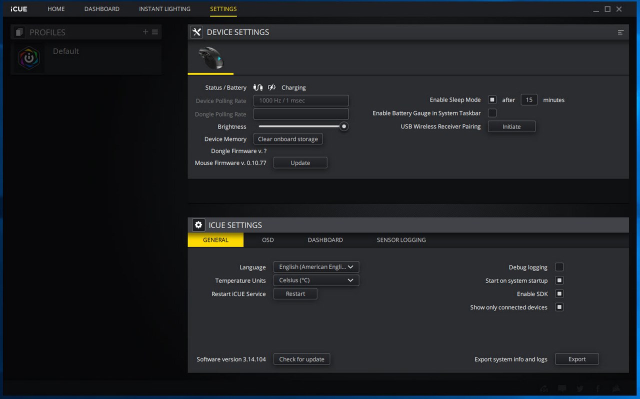
Task: Click the sleep mode minutes field
Action: pos(529,99)
